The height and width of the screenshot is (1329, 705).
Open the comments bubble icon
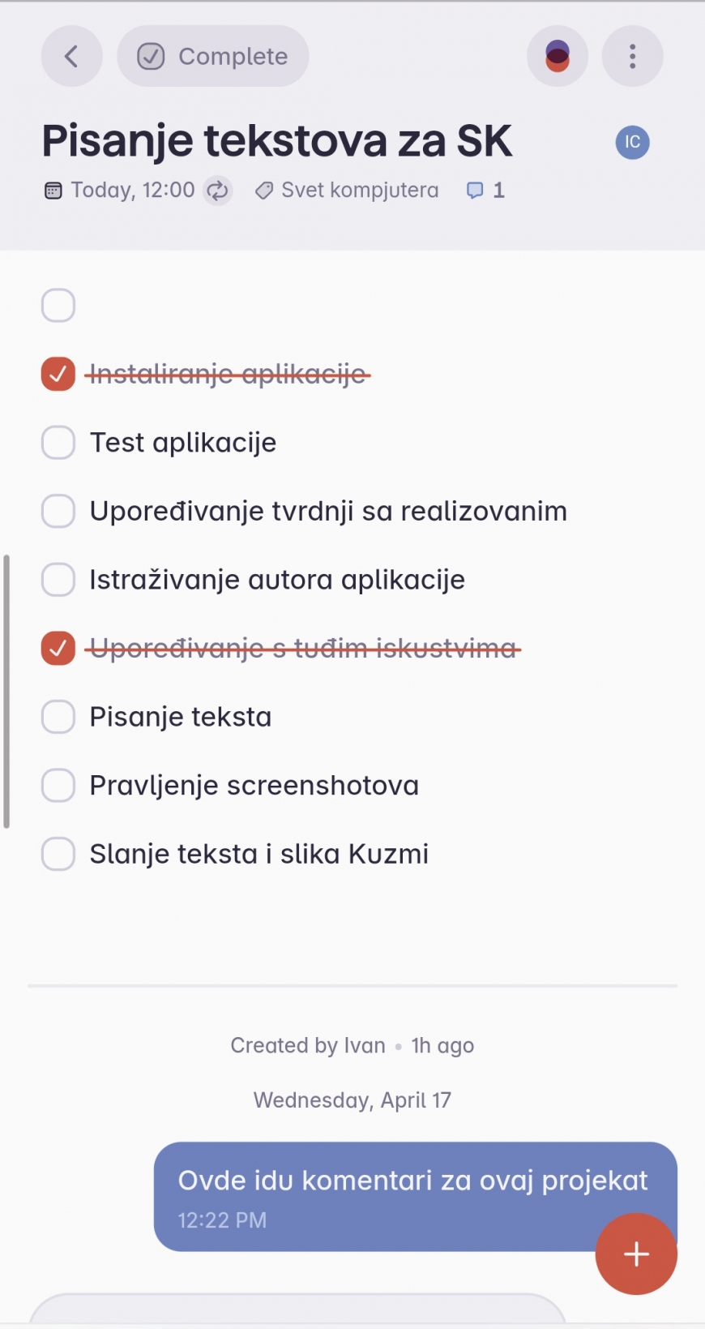point(475,191)
